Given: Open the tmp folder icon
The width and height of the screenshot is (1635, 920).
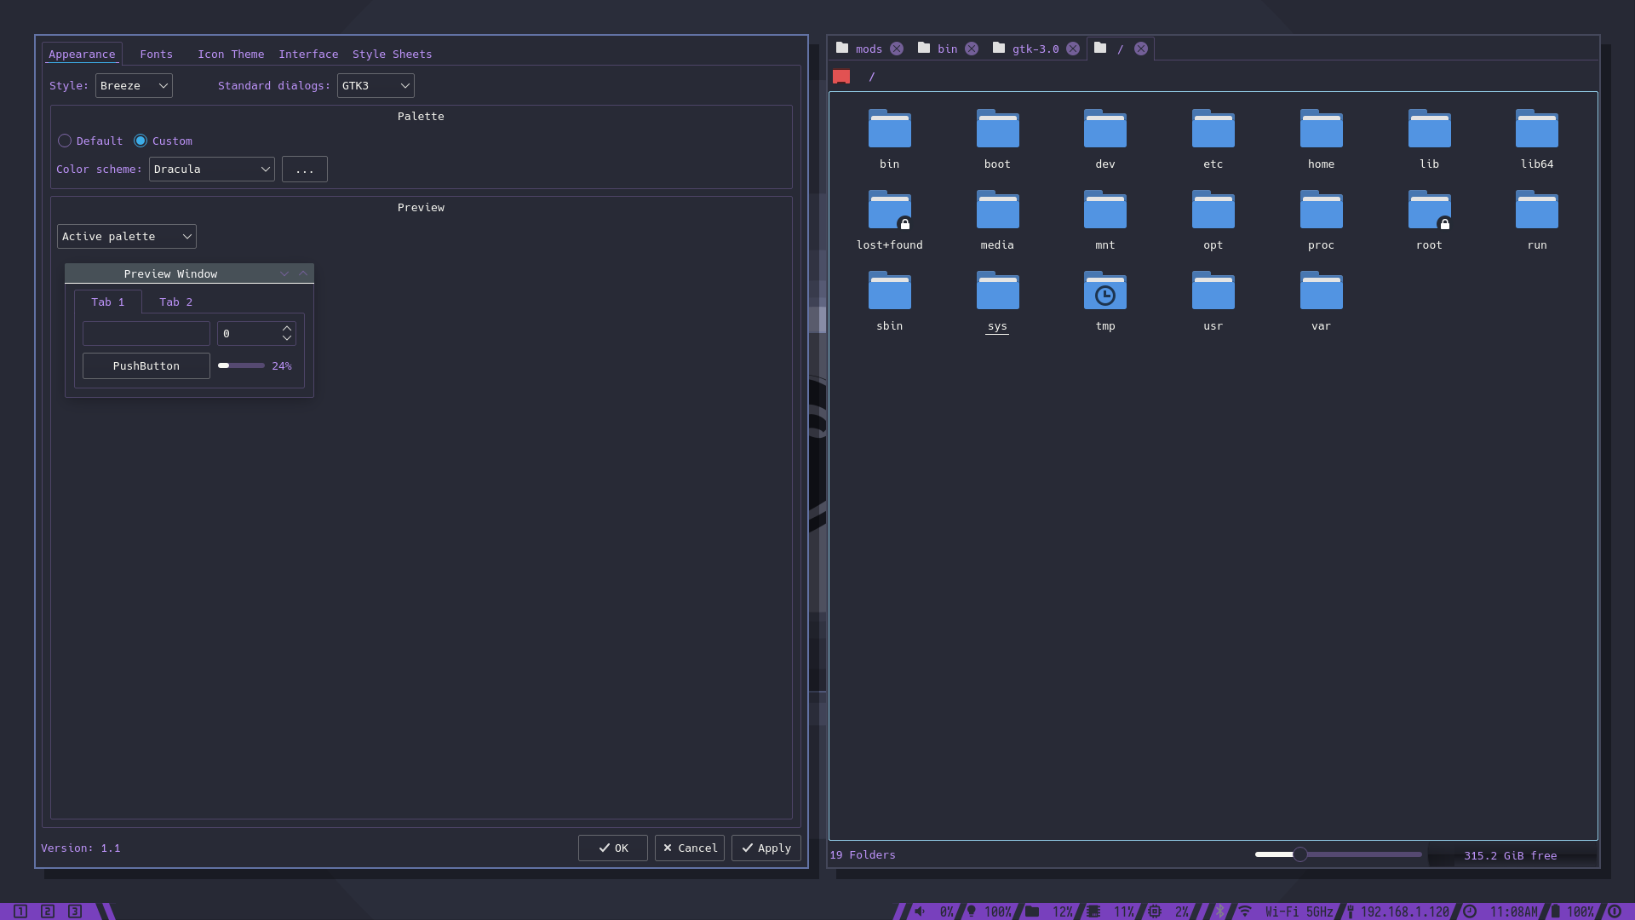Looking at the screenshot, I should 1104,292.
